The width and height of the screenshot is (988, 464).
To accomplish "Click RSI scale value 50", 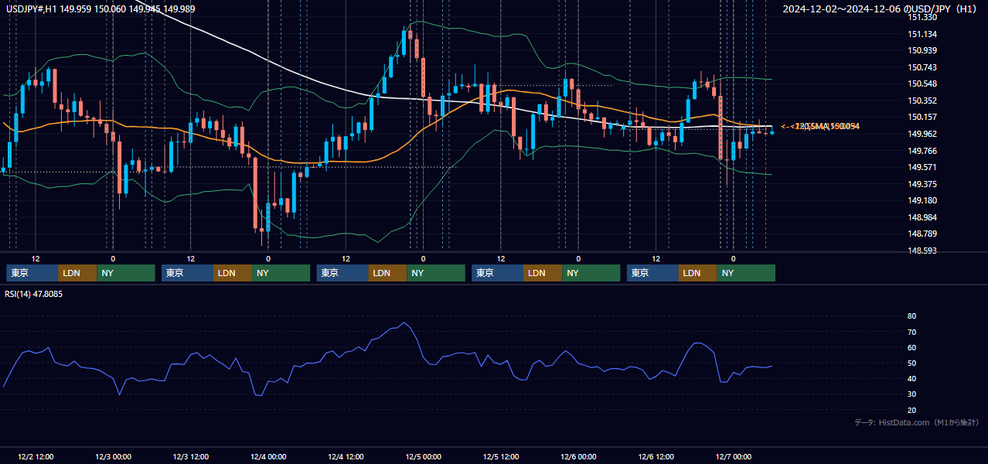I will (912, 363).
